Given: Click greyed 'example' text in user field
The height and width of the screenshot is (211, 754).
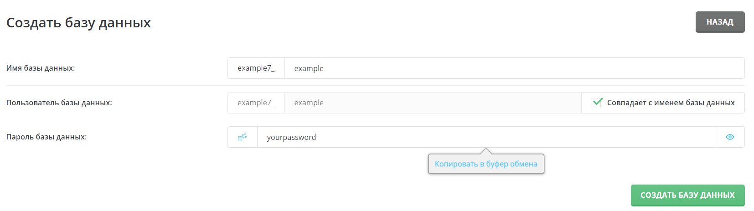Looking at the screenshot, I should coord(309,103).
